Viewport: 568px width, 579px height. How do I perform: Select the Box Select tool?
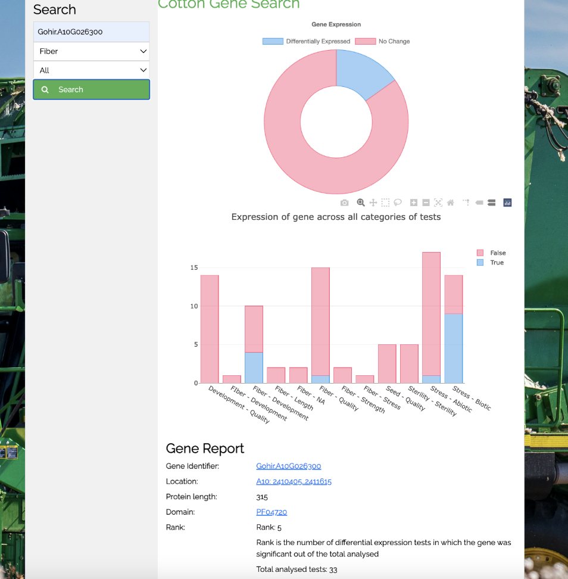385,203
